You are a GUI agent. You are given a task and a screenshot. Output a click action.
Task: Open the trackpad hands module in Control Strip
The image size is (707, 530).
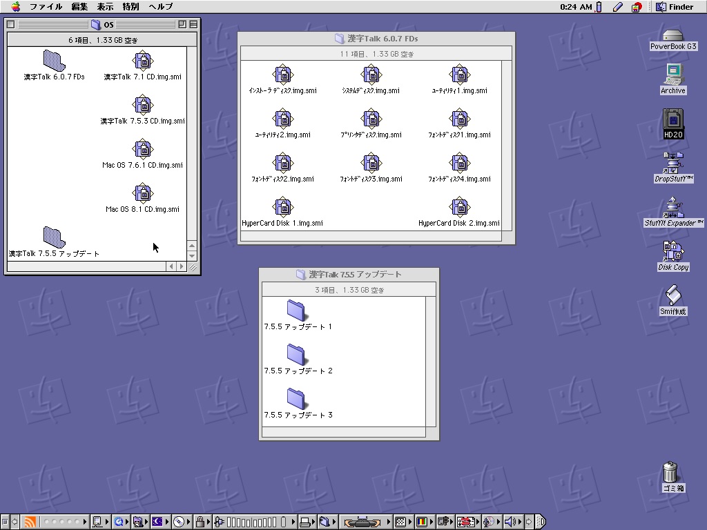click(366, 522)
